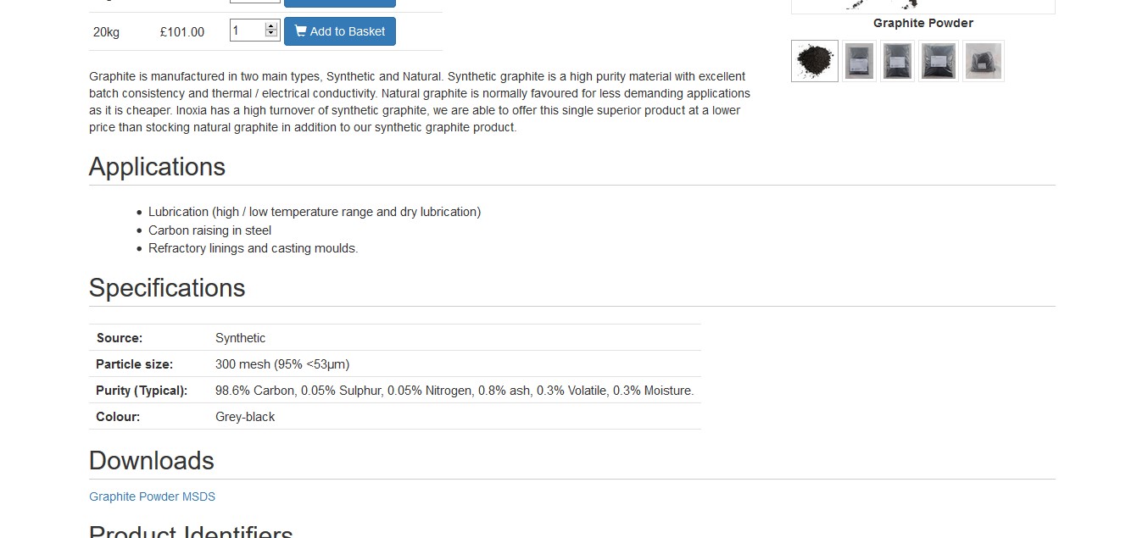Click the Particle size specification row
The width and height of the screenshot is (1137, 538).
click(x=394, y=364)
